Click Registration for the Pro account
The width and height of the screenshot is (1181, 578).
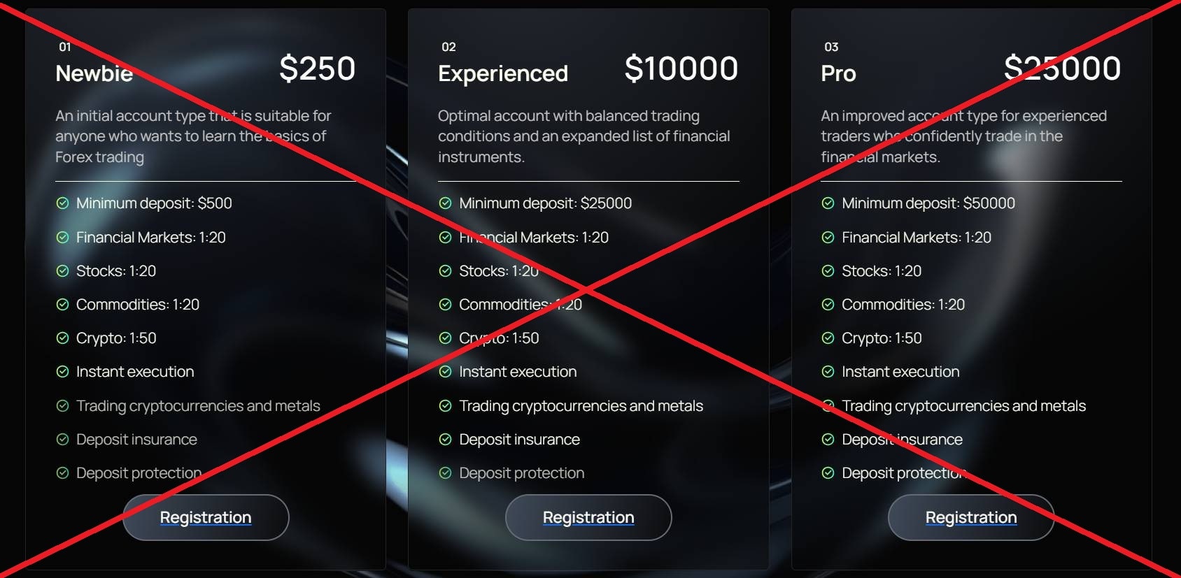[x=971, y=517]
